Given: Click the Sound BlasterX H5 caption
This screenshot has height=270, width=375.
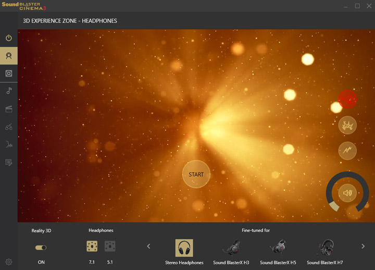Looking at the screenshot, I should click(278, 263).
